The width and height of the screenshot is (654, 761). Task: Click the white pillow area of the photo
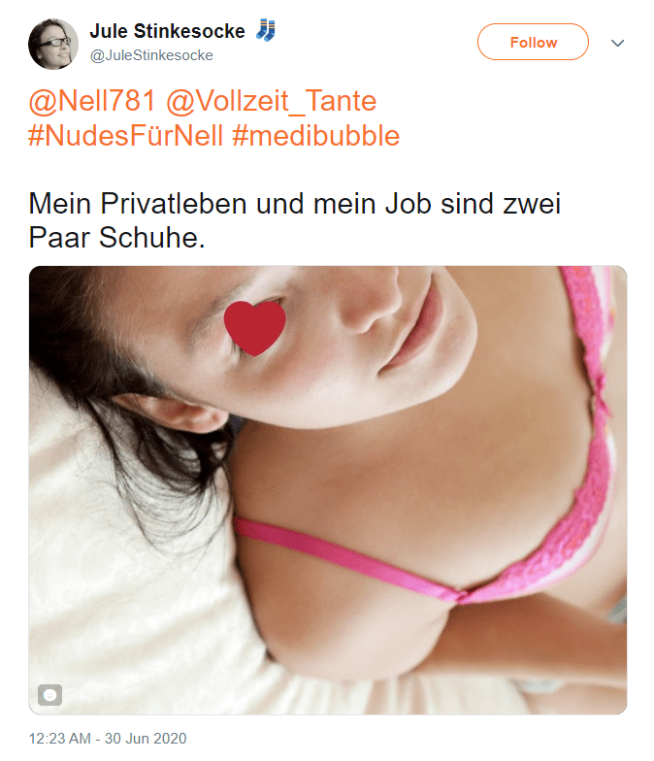click(x=121, y=607)
